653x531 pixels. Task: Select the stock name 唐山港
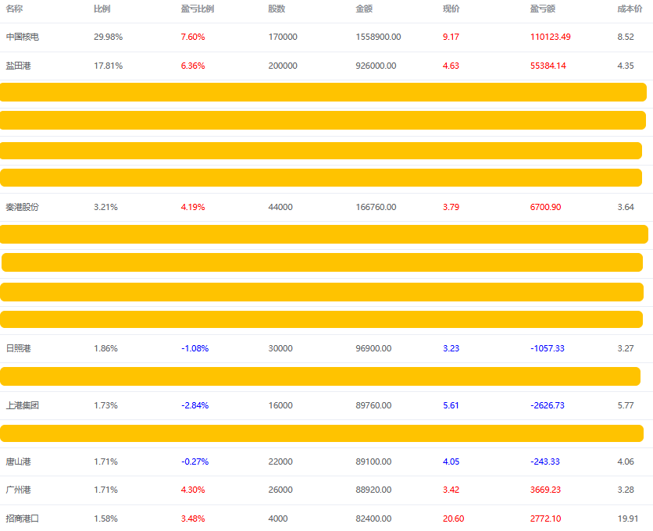tap(18, 462)
